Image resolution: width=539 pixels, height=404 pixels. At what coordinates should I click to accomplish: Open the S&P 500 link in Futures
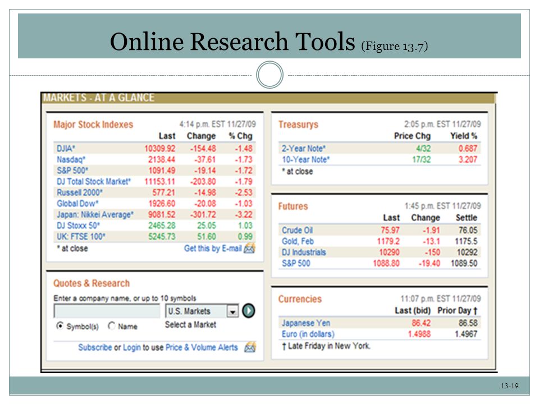tap(296, 263)
